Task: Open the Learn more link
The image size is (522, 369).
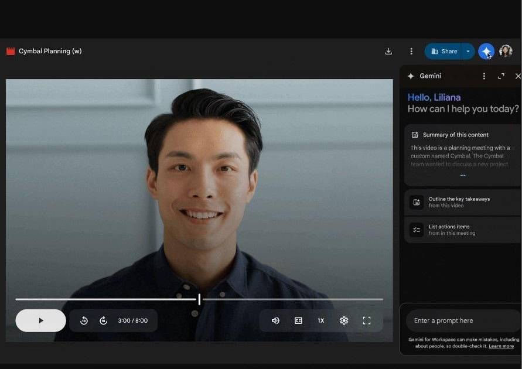Action: (501, 346)
